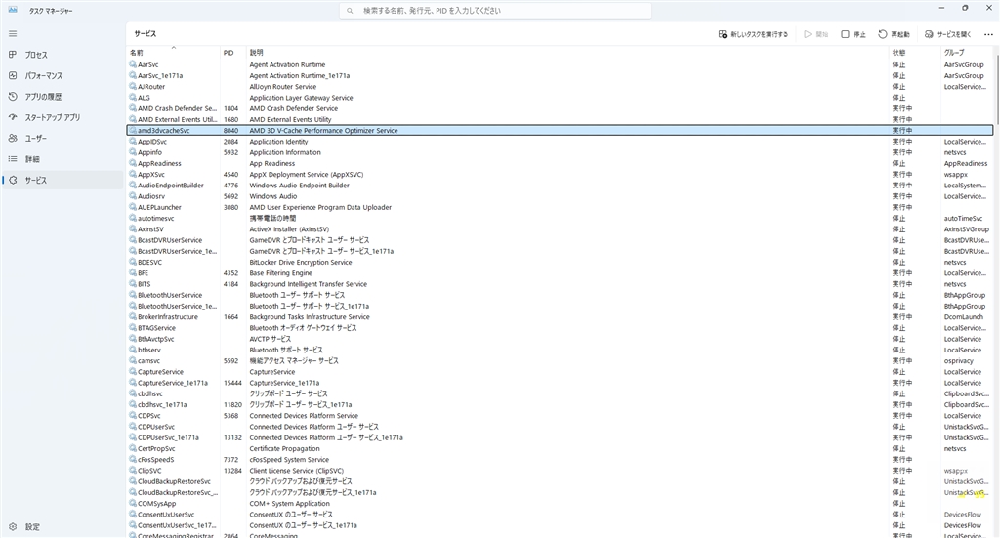This screenshot has width=1000, height=538.
Task: Click the AUEPLauncher service icon
Action: 133,207
